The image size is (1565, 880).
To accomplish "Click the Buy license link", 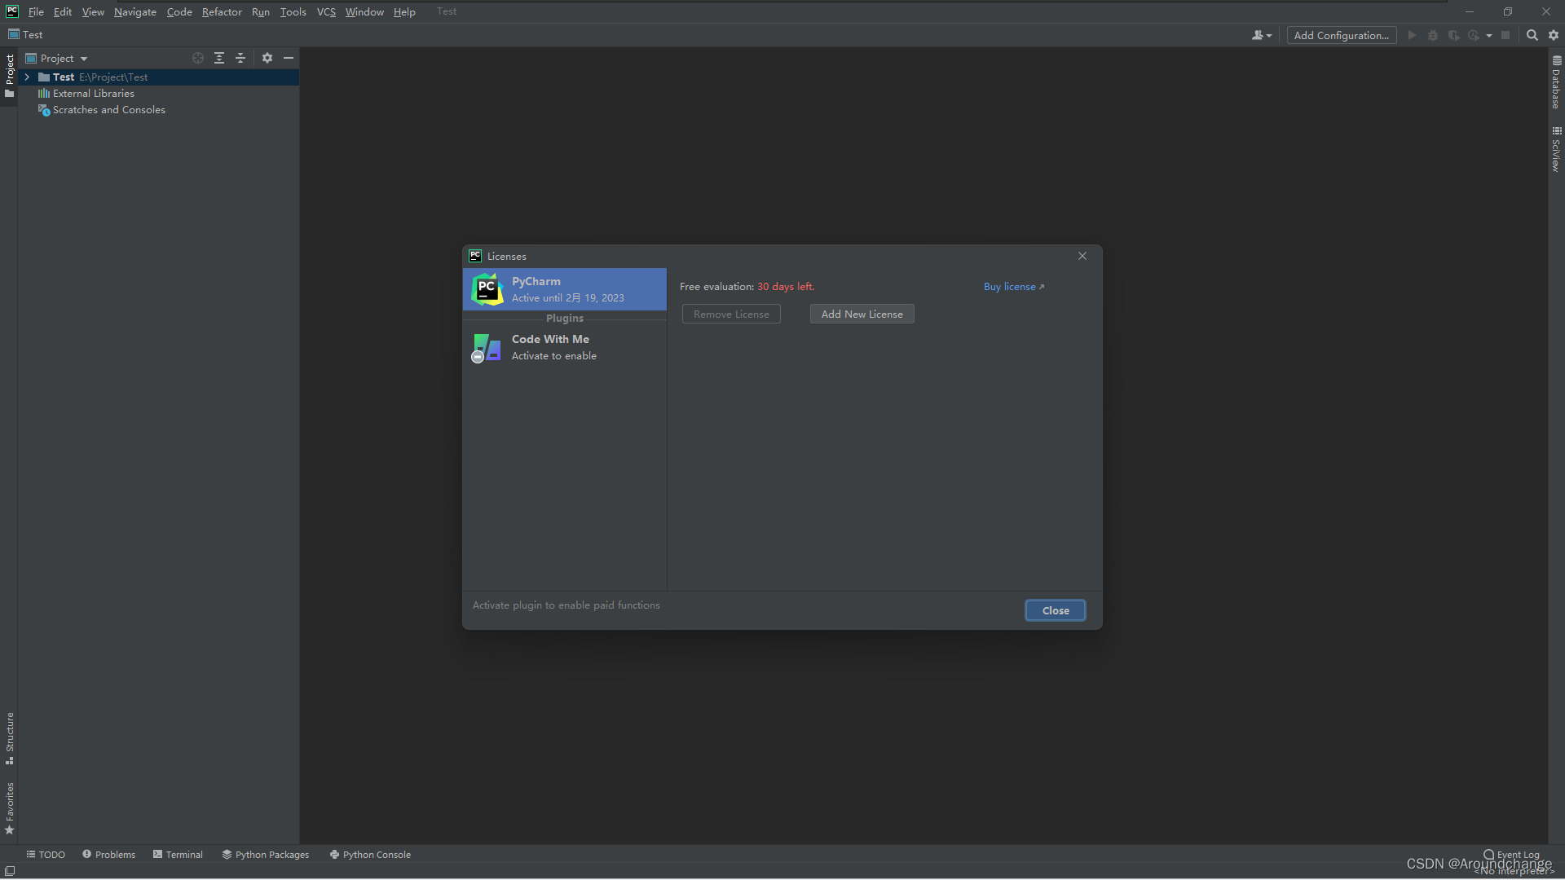I will [x=1014, y=287].
